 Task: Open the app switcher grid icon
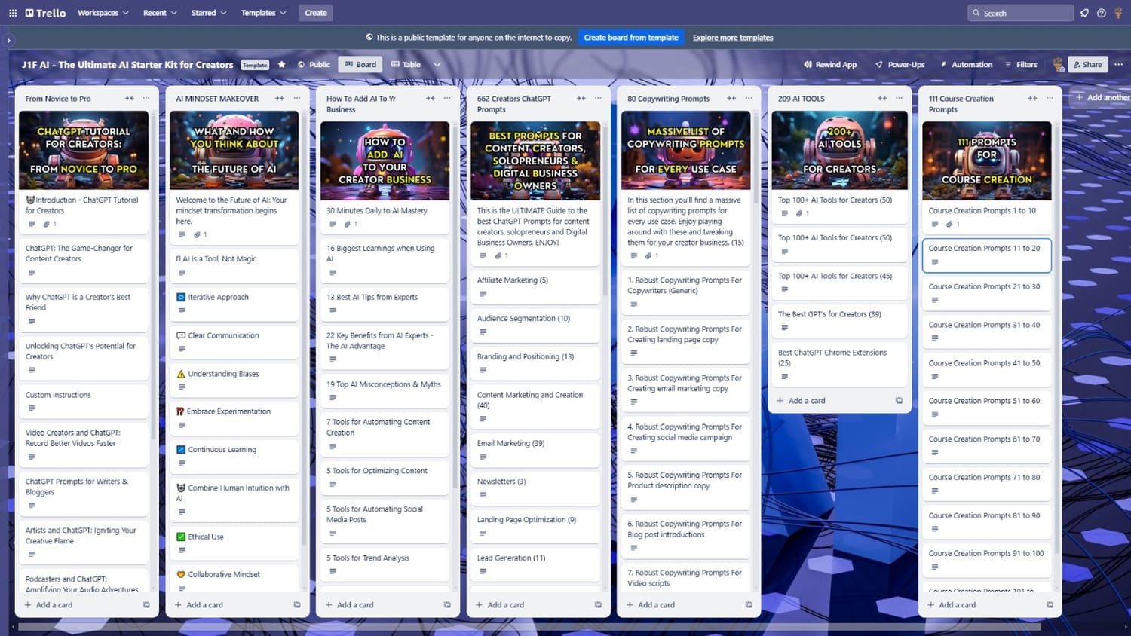(13, 13)
